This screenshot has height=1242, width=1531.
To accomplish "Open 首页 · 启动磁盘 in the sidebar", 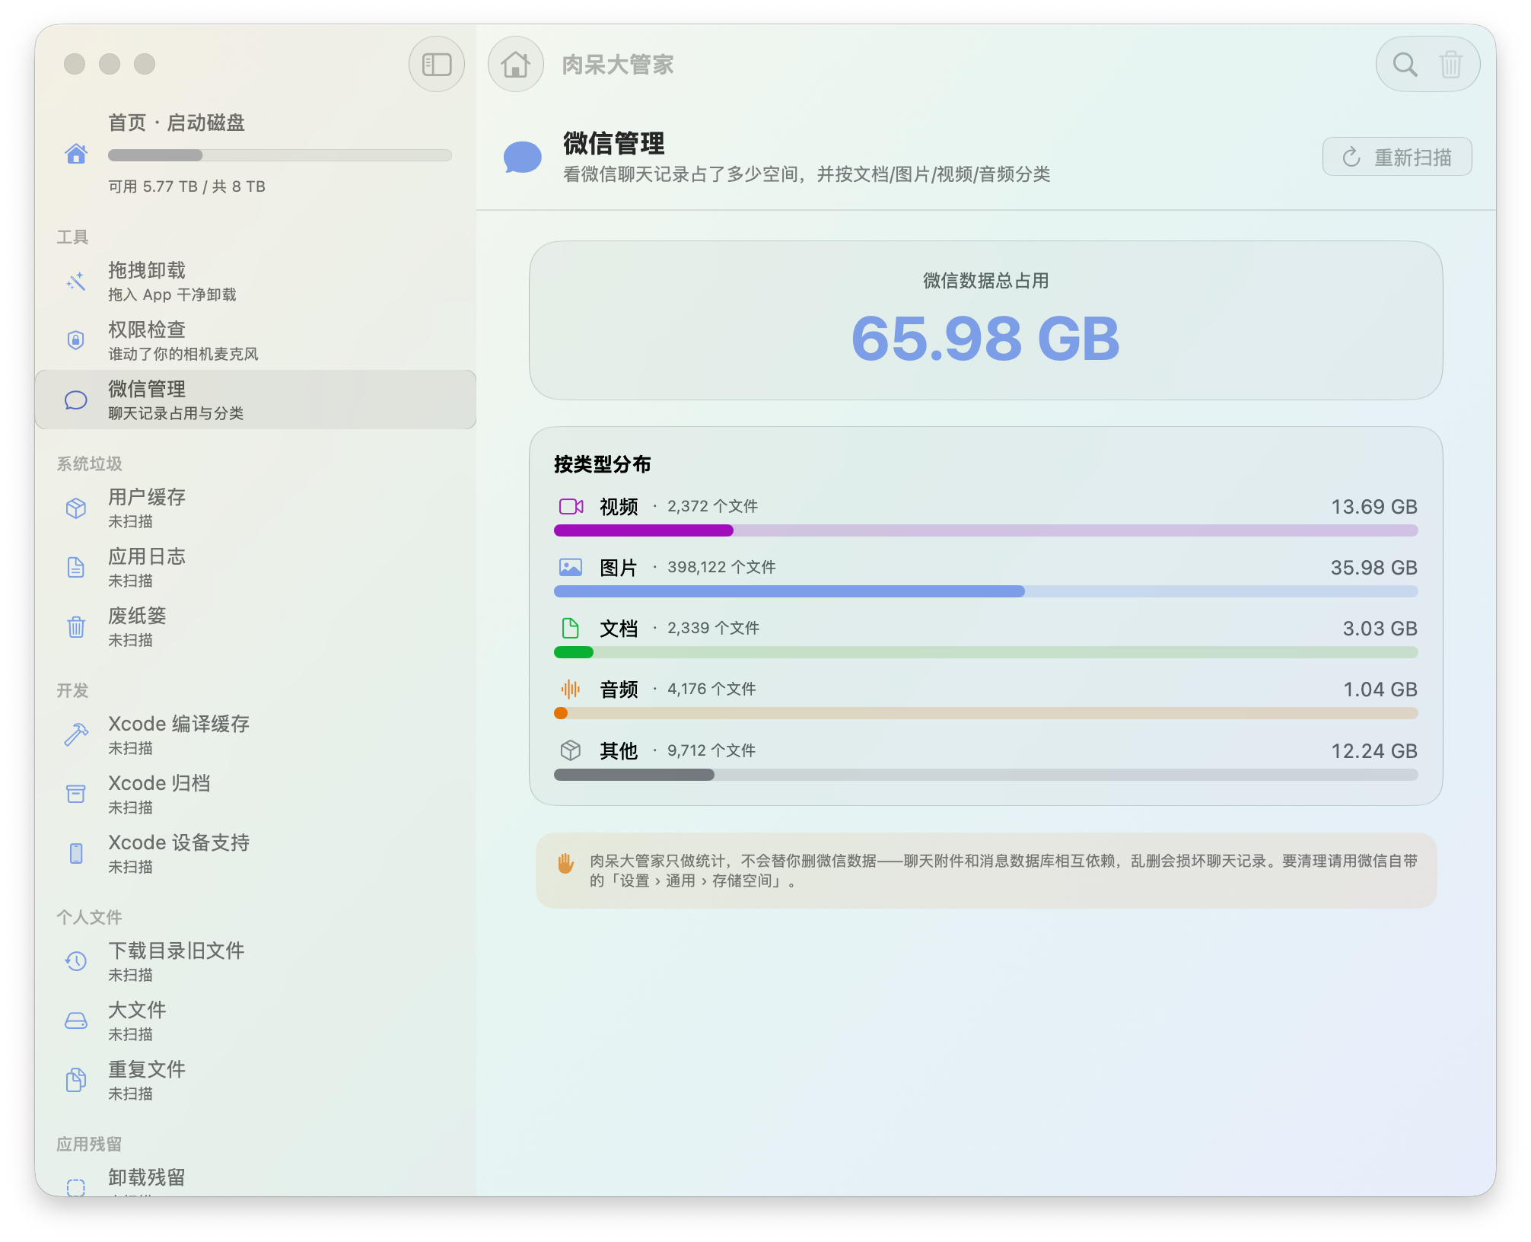I will (x=256, y=154).
